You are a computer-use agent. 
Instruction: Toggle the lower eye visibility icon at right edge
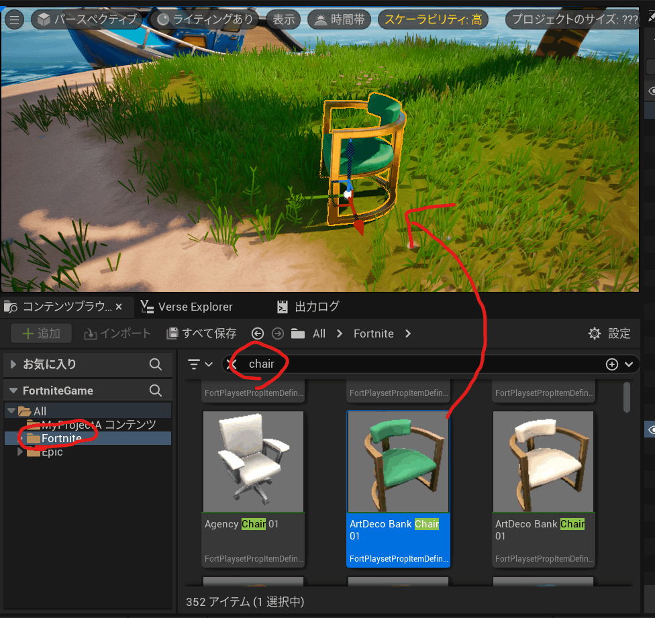click(x=651, y=430)
